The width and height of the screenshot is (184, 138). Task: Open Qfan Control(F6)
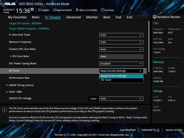[86, 10]
